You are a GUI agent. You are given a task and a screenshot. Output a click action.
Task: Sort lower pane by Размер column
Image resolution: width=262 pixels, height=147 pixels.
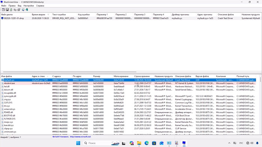(x=103, y=76)
